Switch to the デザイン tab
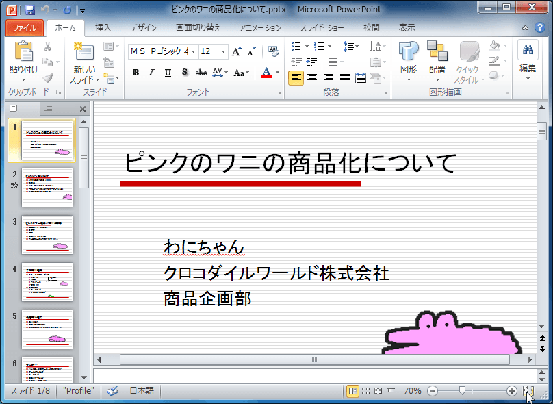553x404 pixels. tap(144, 28)
